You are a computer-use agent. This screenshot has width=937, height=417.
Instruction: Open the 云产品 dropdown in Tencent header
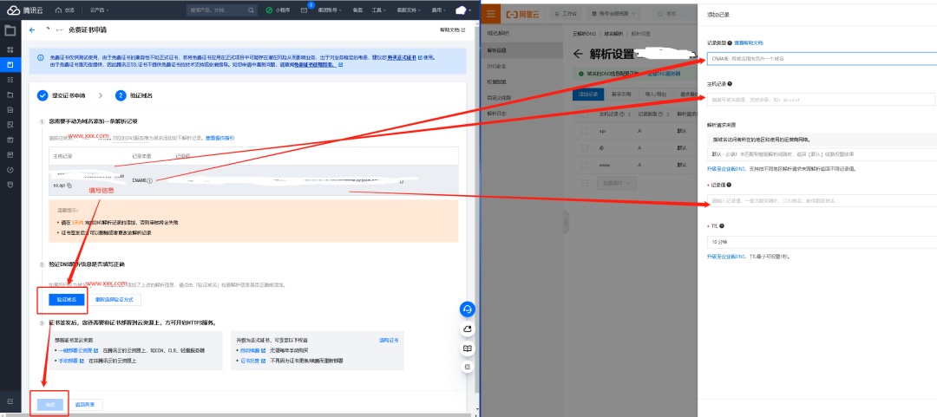tap(99, 10)
